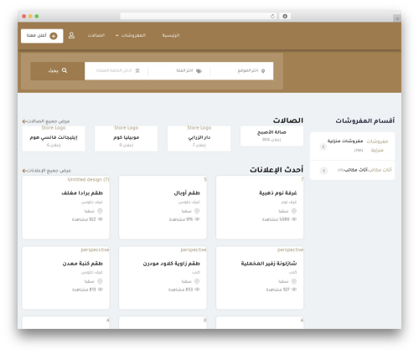Click the browser reload icon
Image resolution: width=419 pixels, height=354 pixels.
point(272,16)
